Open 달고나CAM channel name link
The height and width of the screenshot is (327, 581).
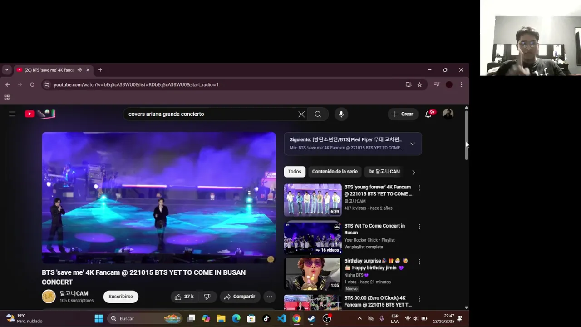click(74, 293)
